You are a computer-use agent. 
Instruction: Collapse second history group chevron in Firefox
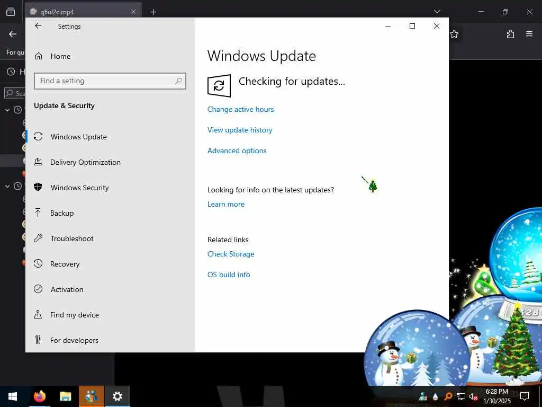tap(7, 186)
